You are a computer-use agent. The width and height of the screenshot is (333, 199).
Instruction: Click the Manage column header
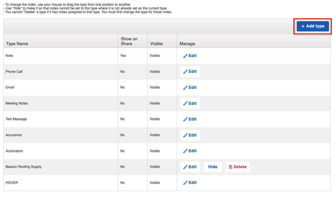pos(187,44)
